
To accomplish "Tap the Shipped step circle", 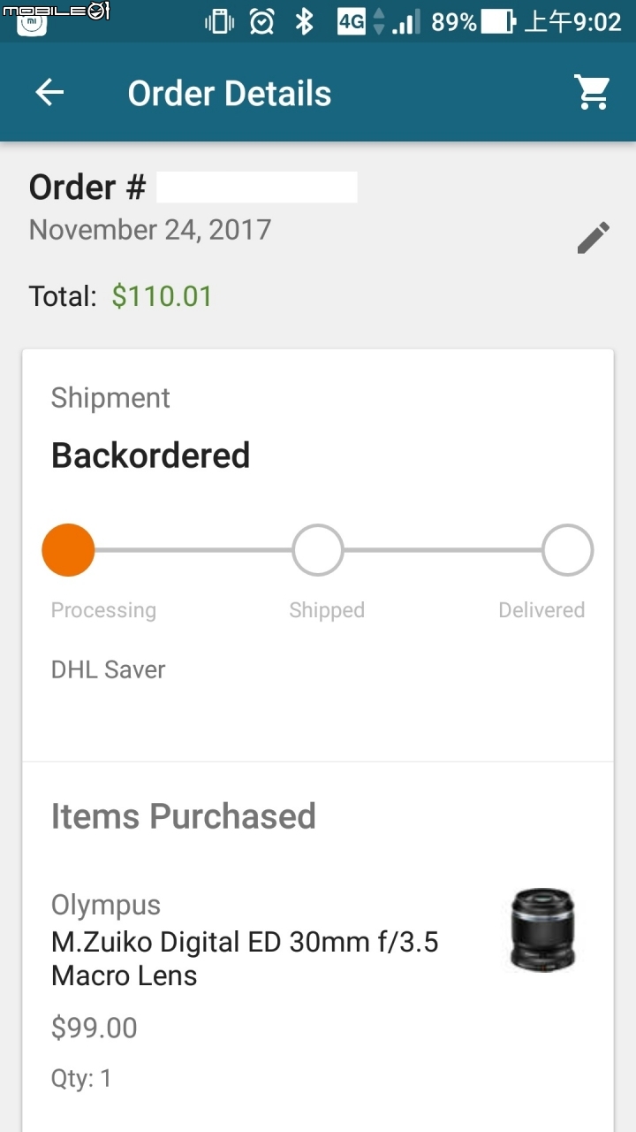I will [x=318, y=550].
